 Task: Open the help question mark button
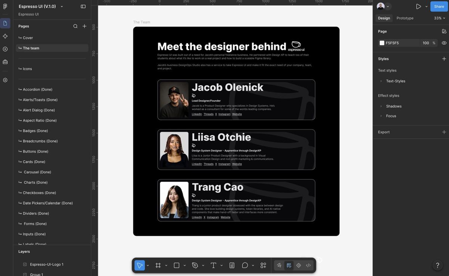coord(438,265)
